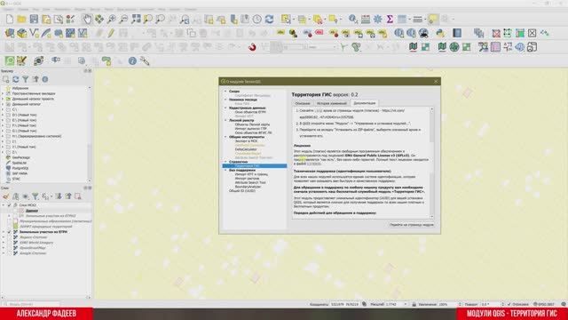Click 'Перейти на страницу модуля' button
This screenshot has height=320, width=568.
click(412, 225)
